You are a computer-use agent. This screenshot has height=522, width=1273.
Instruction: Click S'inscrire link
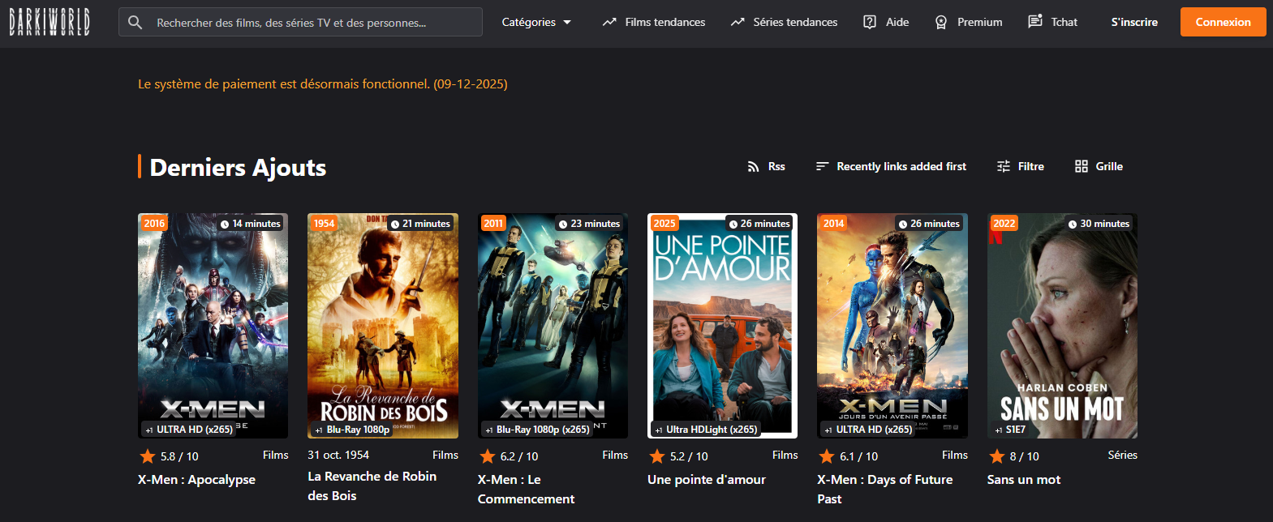point(1134,23)
